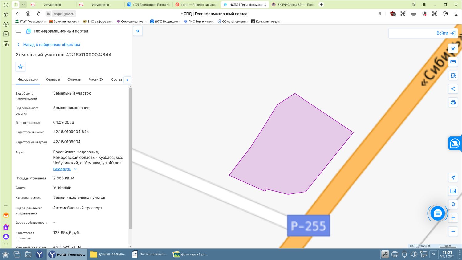Open the ГИС Торги bookmark
This screenshot has height=260, width=462.
coord(199,22)
